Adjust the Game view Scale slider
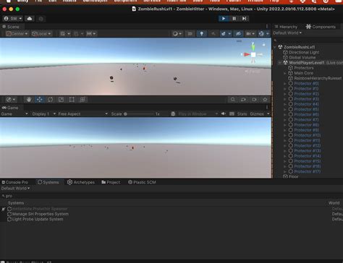The width and height of the screenshot is (343, 263). click(x=139, y=114)
